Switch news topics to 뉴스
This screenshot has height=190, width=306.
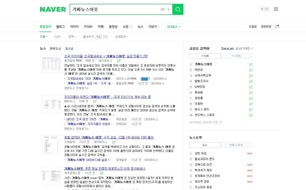pyautogui.click(x=205, y=145)
